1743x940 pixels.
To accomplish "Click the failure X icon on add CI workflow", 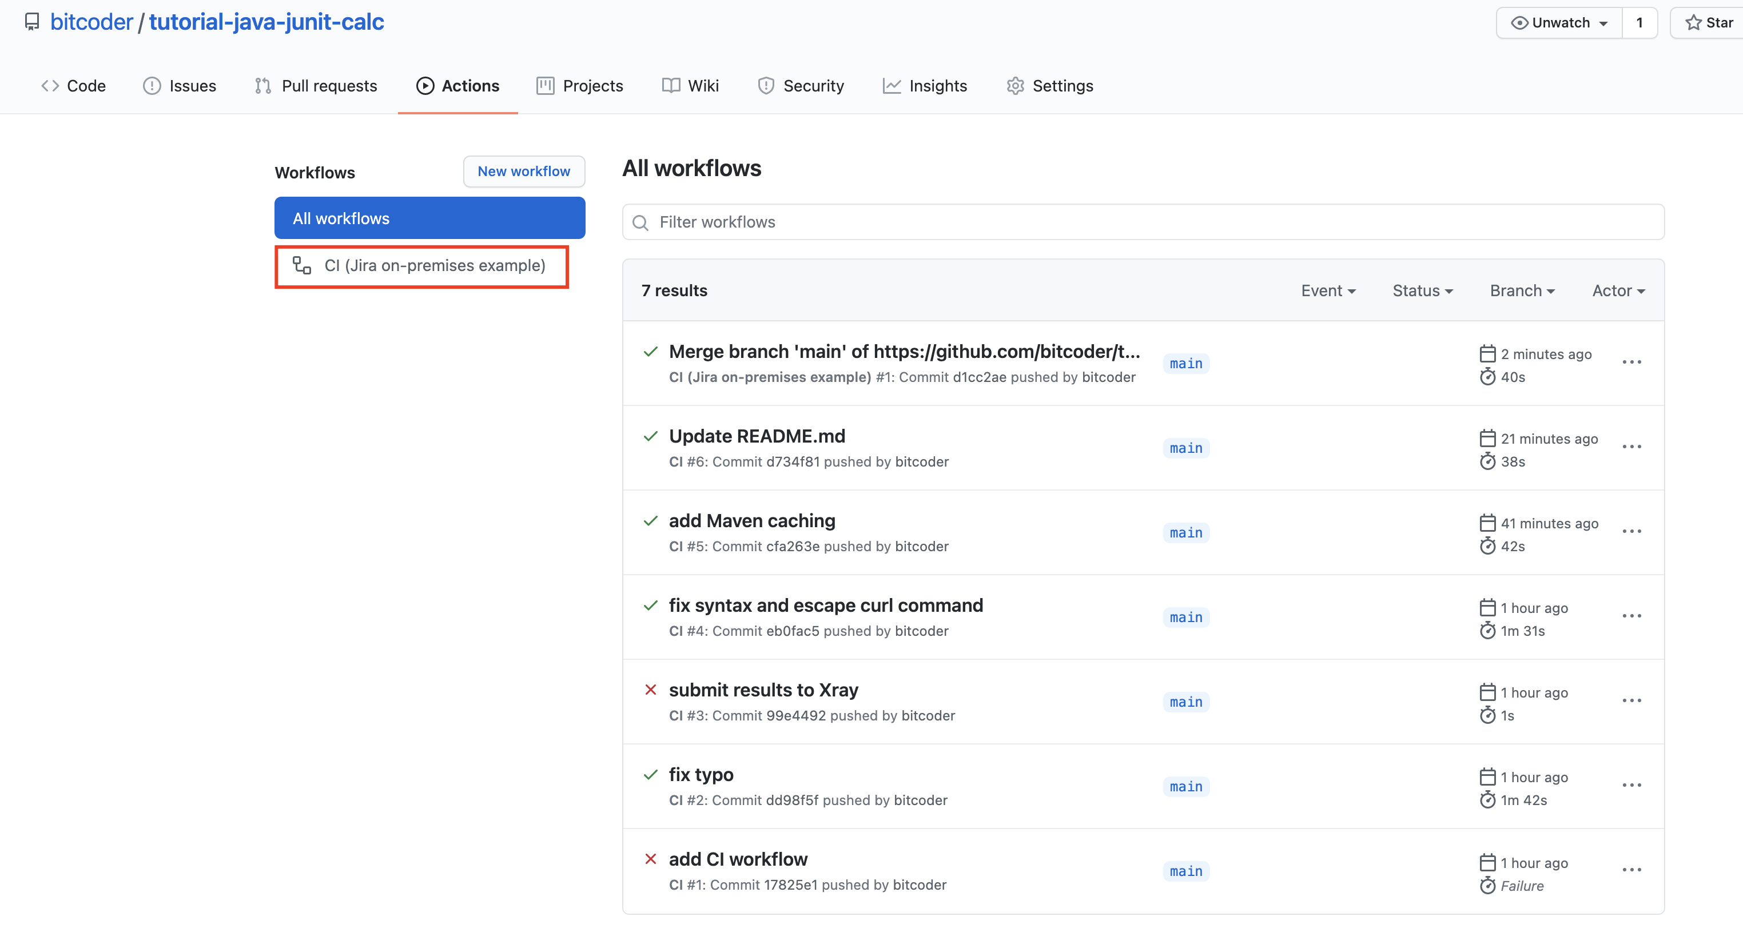I will tap(650, 859).
